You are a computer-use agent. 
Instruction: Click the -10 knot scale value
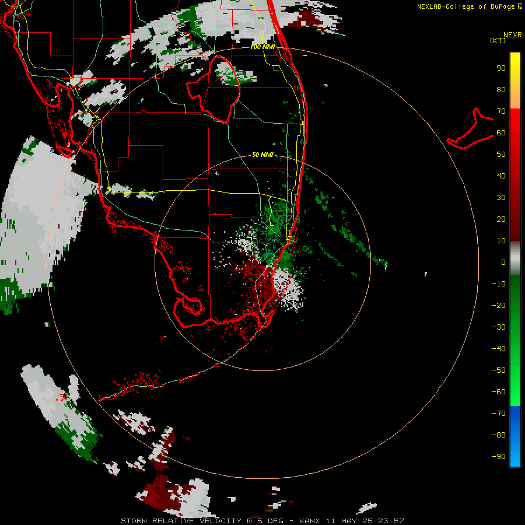(499, 284)
